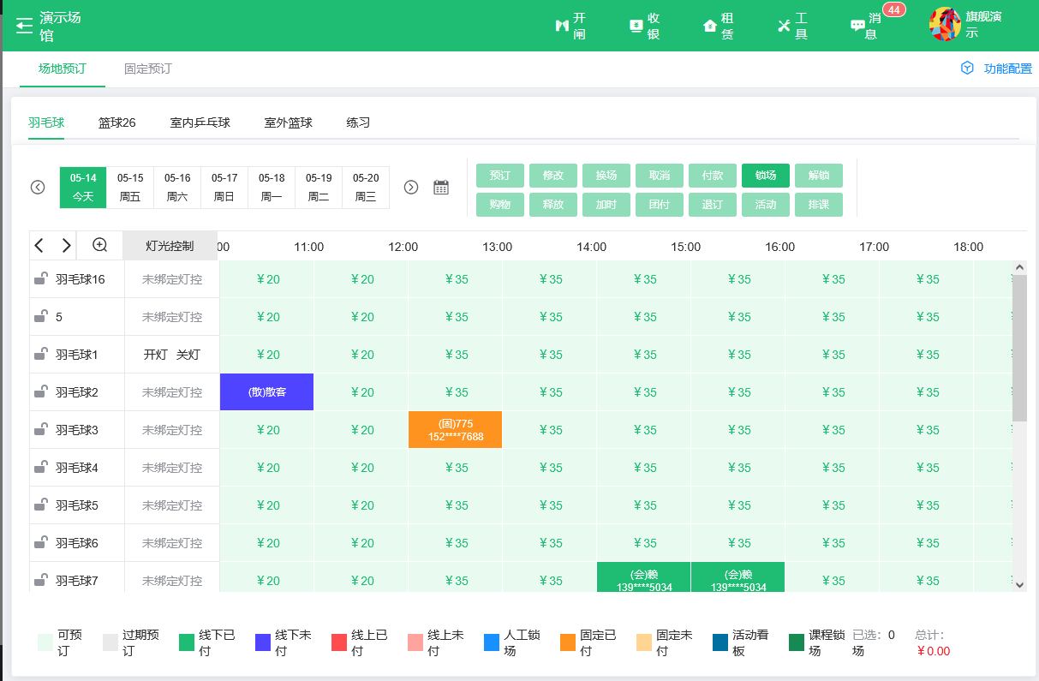
Task: Click the vertical scrollbar thumb
Action: coord(1019,348)
